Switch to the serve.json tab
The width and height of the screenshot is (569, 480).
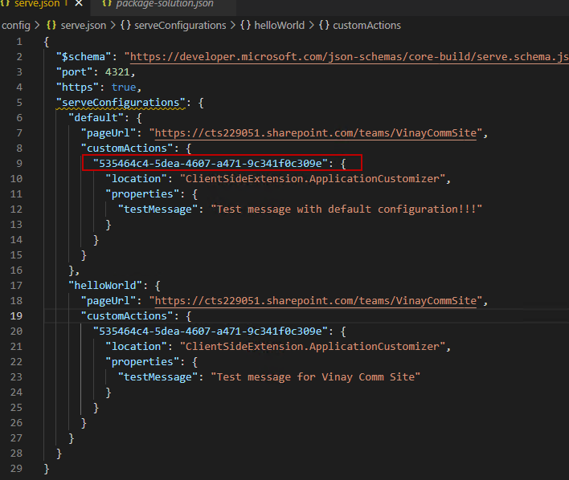(37, 4)
